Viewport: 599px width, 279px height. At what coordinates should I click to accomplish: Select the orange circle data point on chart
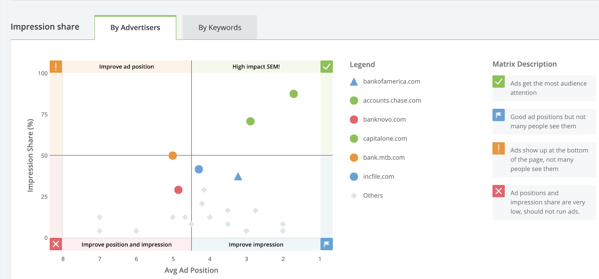tap(173, 156)
